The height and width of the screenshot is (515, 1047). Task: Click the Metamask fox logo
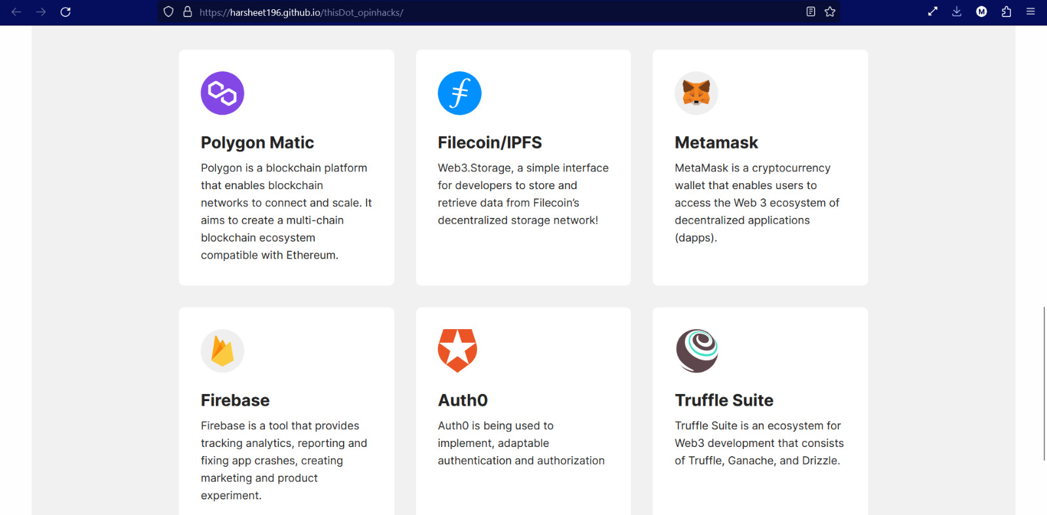click(696, 93)
